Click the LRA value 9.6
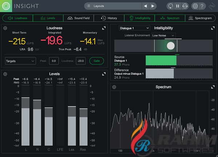Viewport: 218px width, 157px height. point(31,49)
